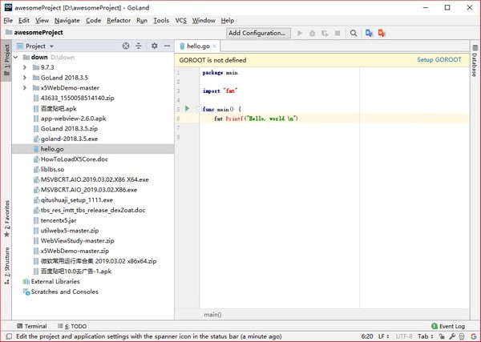
Task: Expand the x5WebDemo-master folder
Action: [x=26, y=87]
